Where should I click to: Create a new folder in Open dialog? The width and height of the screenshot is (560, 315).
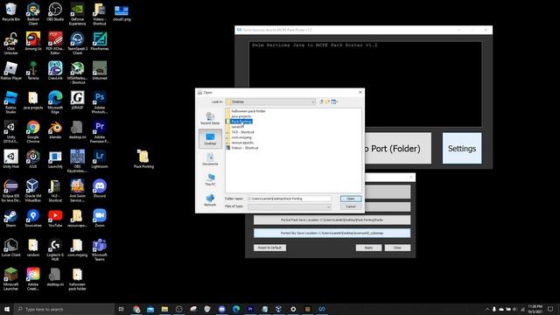327,101
